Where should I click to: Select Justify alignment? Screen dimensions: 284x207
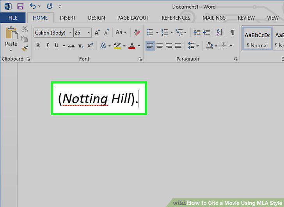coord(178,46)
